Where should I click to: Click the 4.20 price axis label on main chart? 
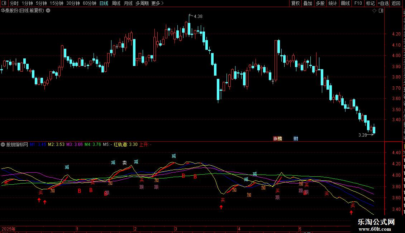pyautogui.click(x=396, y=34)
